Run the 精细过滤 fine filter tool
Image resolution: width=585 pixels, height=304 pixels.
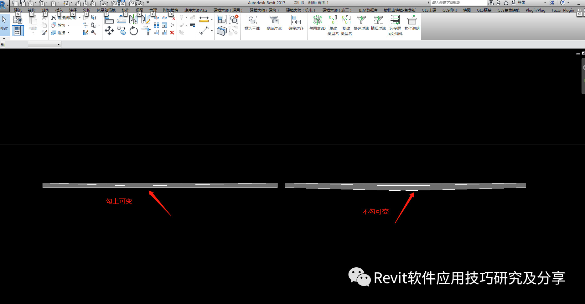[x=378, y=23]
